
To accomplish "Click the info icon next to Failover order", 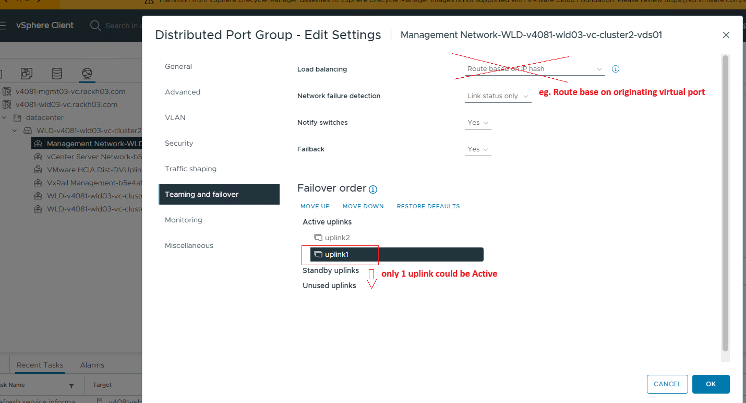I will (372, 189).
